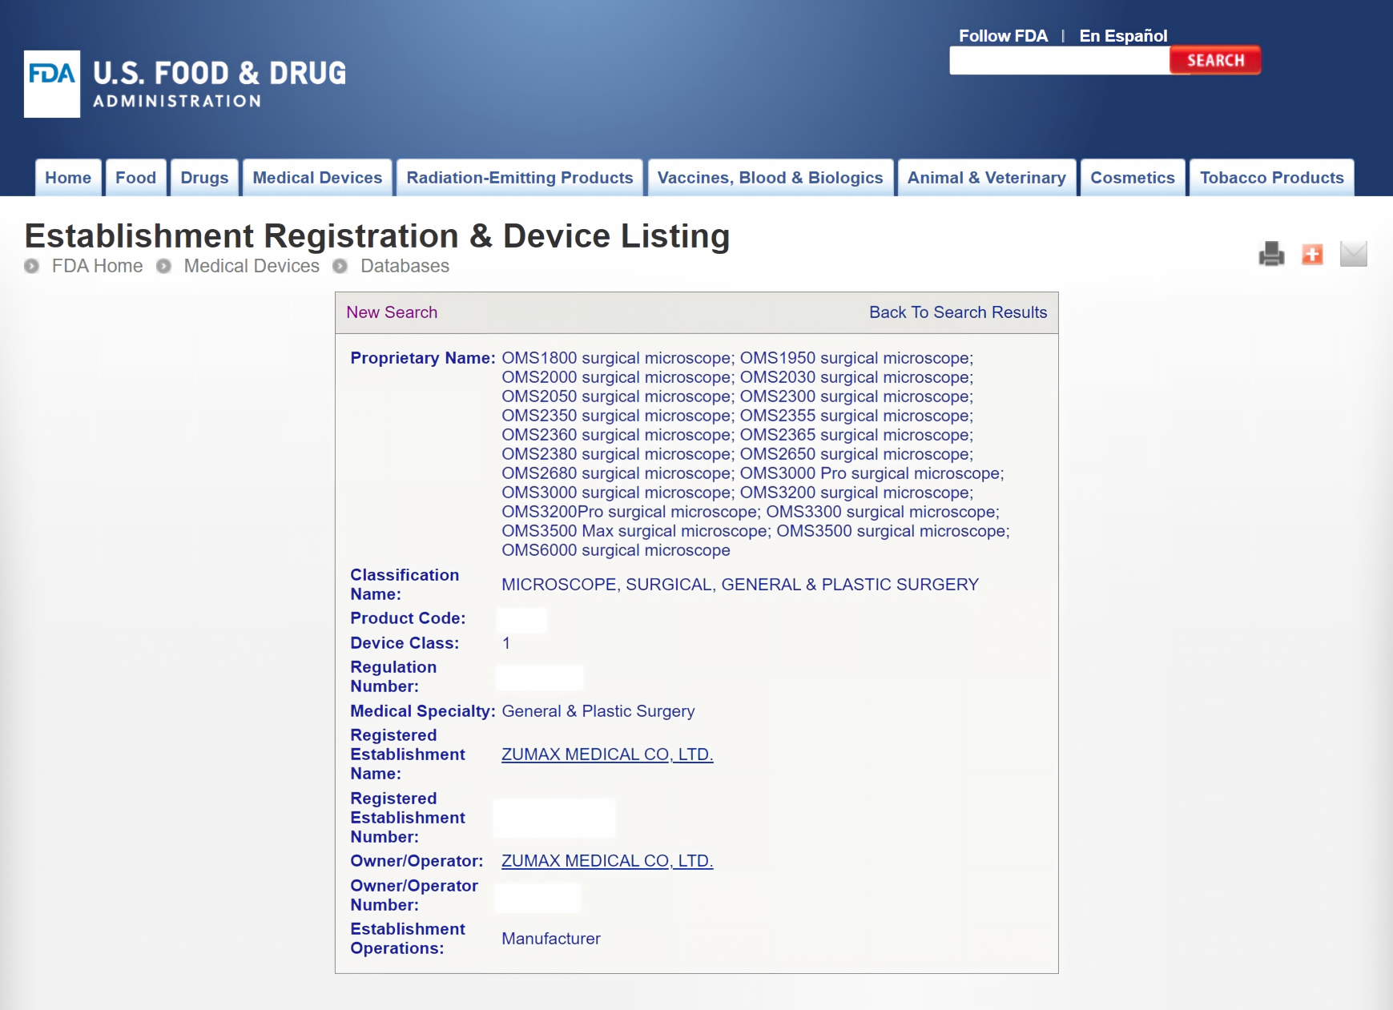Open the Medical Devices breadcrumb
Image resolution: width=1393 pixels, height=1010 pixels.
pos(252,266)
